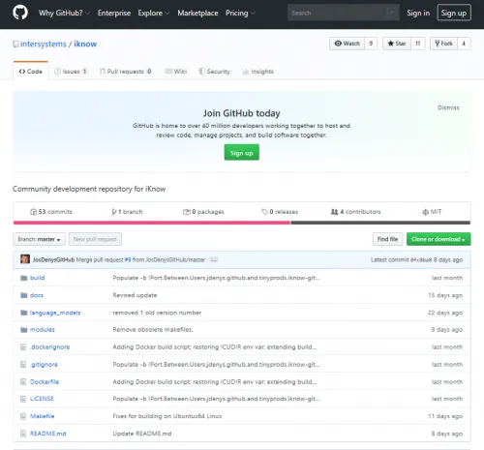Click the language breakdown color bar
The width and height of the screenshot is (484, 450).
pyautogui.click(x=242, y=223)
